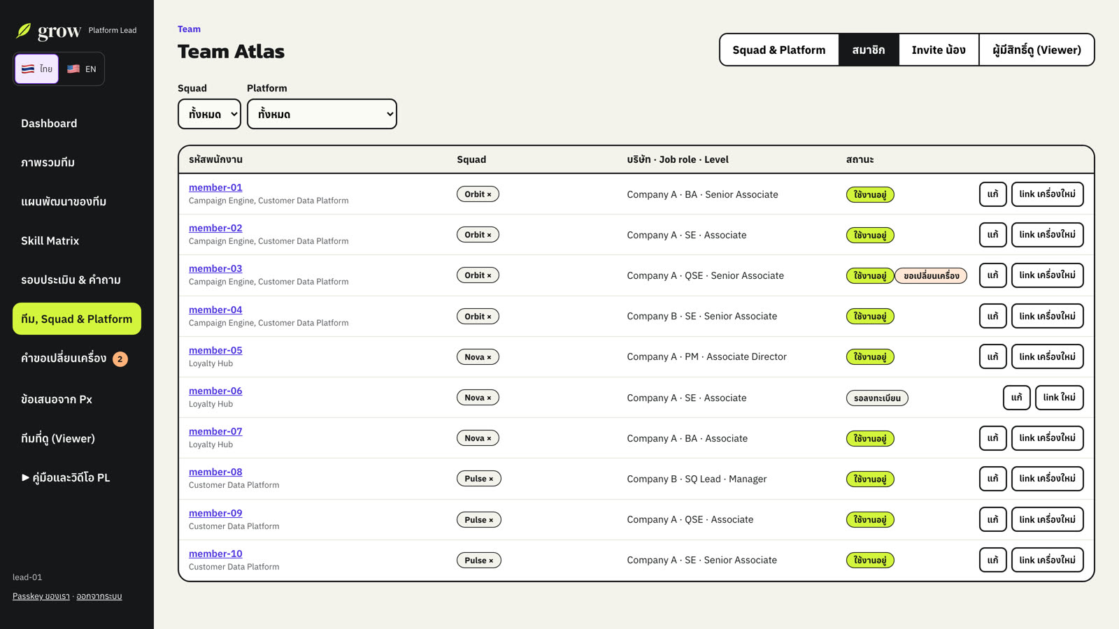Switch language to EN with US flag
1119x629 pixels.
(82, 68)
